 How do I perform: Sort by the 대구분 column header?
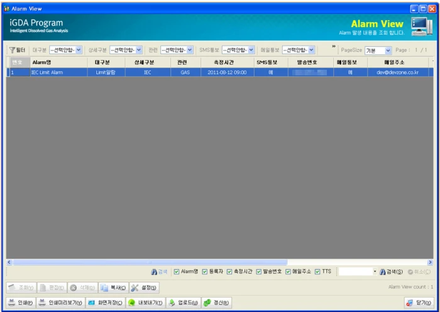(106, 62)
